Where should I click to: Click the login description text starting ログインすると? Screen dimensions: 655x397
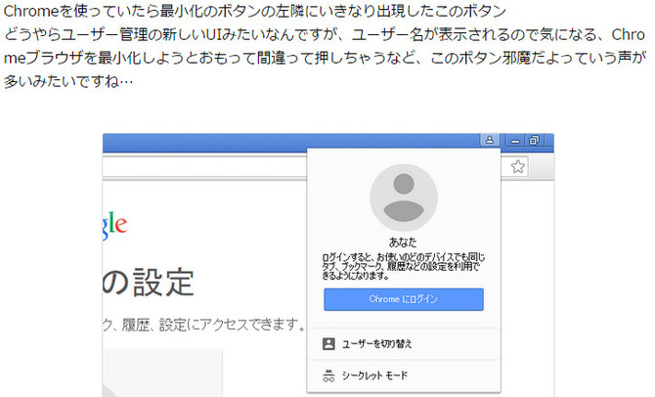(404, 266)
